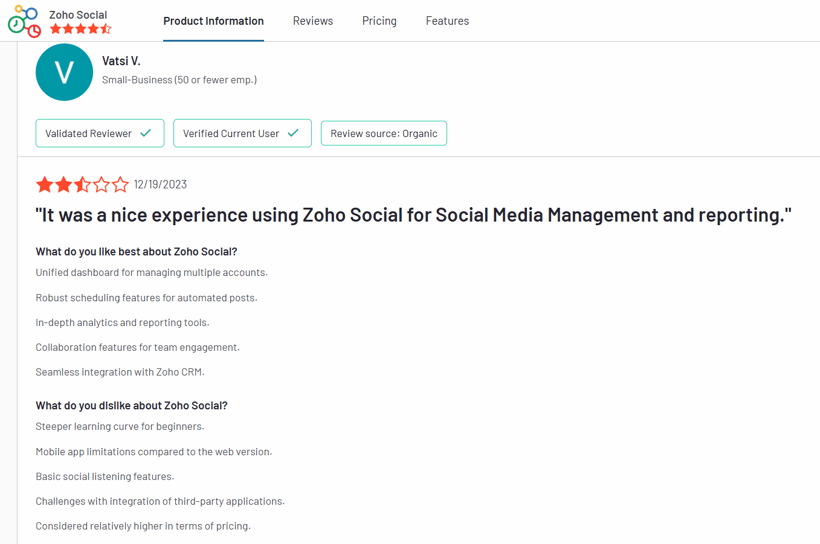Switch to the Reviews tab
Viewport: 820px width, 544px height.
312,21
